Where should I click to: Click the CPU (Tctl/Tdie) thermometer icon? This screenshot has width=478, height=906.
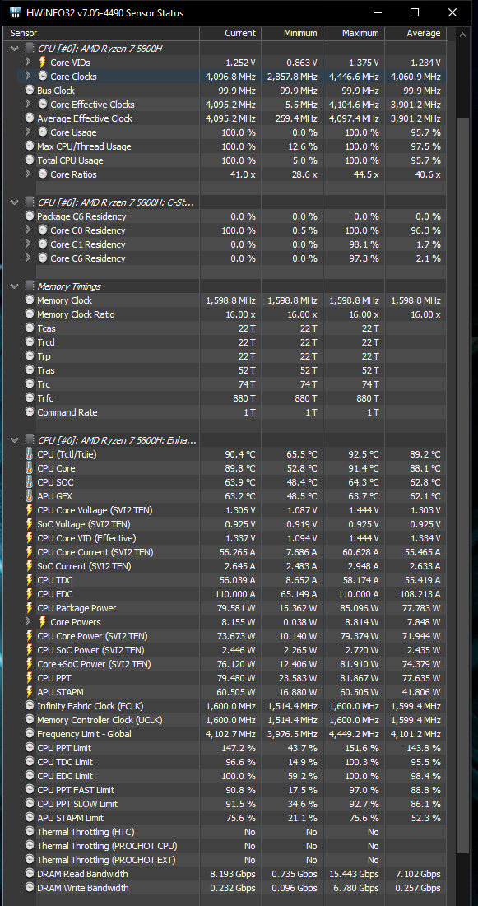[x=30, y=454]
